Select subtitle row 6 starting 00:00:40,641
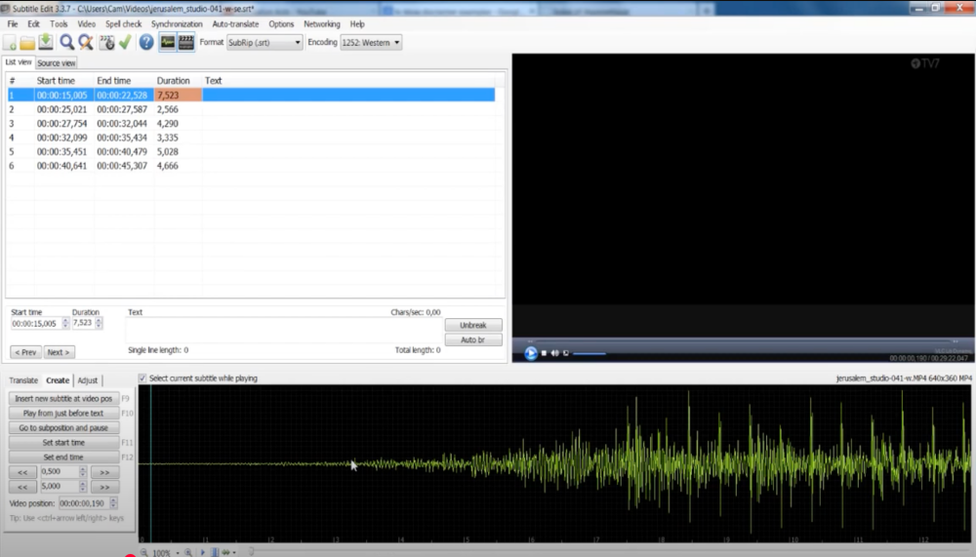Screen dimensions: 976x557 (x=252, y=166)
